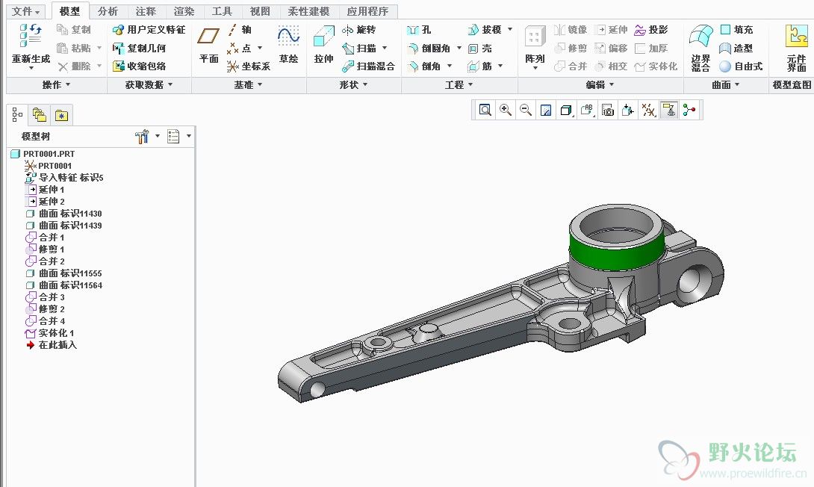This screenshot has height=487, width=814.
Task: Open the display style cube icon
Action: click(566, 110)
